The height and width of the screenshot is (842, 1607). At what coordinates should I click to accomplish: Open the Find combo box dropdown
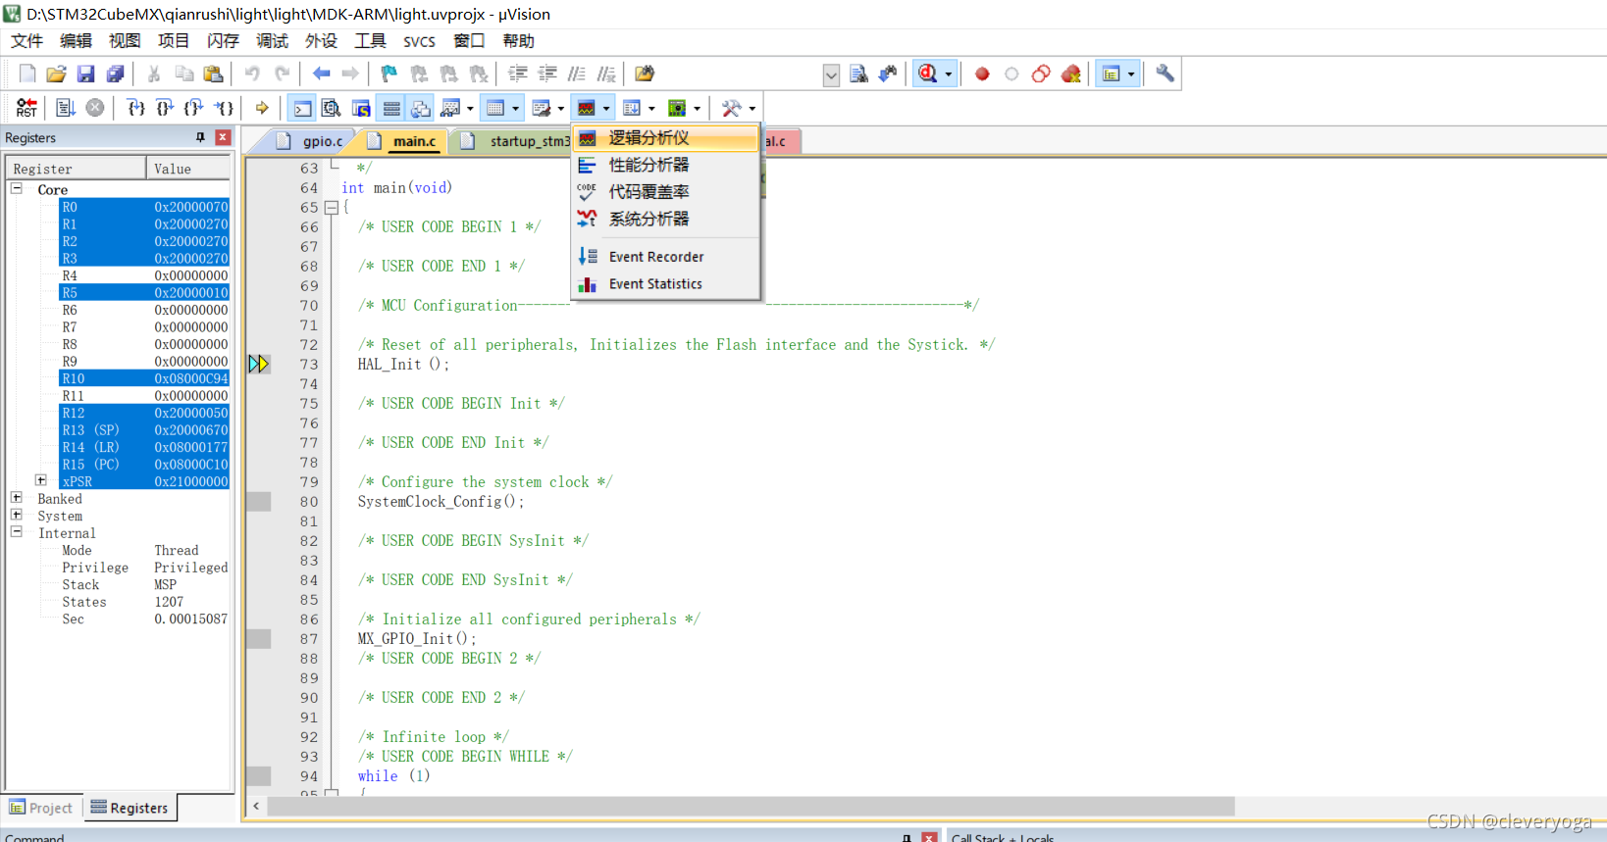[x=831, y=74]
